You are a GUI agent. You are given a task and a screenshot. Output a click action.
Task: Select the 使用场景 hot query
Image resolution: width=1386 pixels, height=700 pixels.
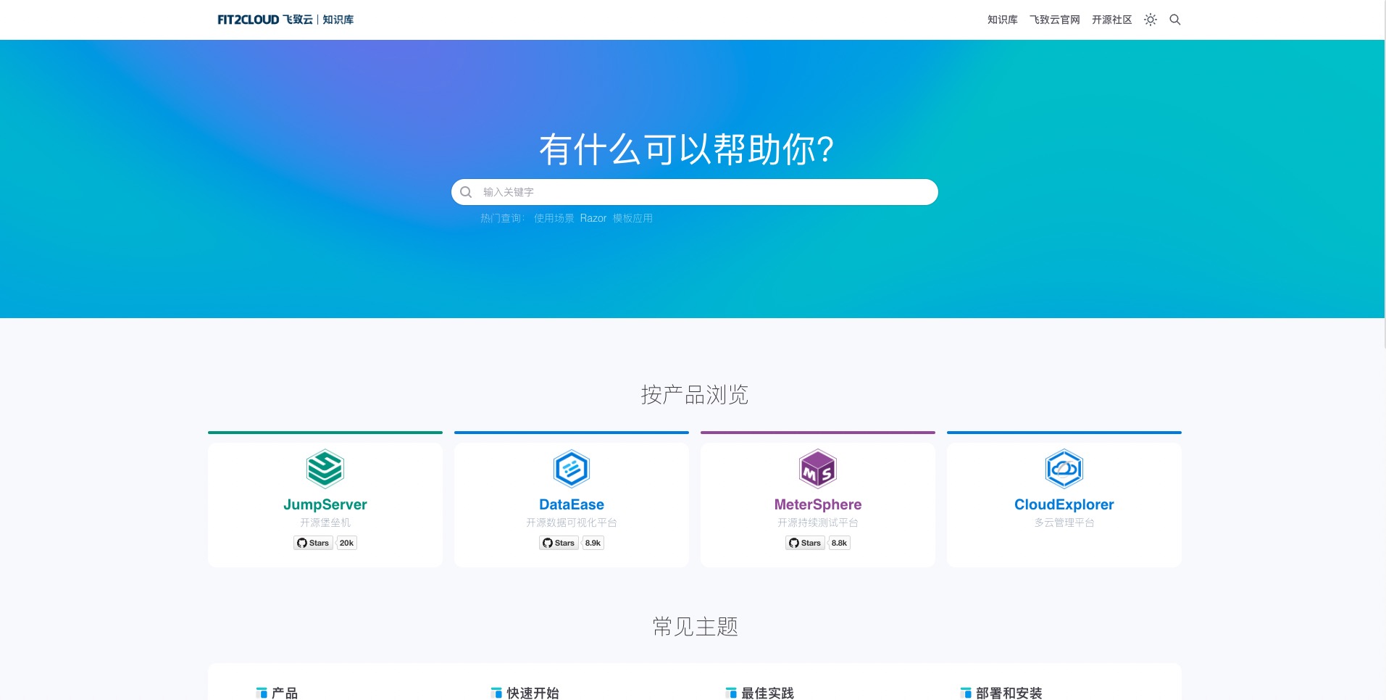554,218
